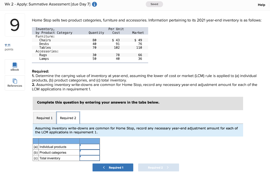Select the row labeled (a) Individual products
Screen dimensions: 270x185
point(53,147)
